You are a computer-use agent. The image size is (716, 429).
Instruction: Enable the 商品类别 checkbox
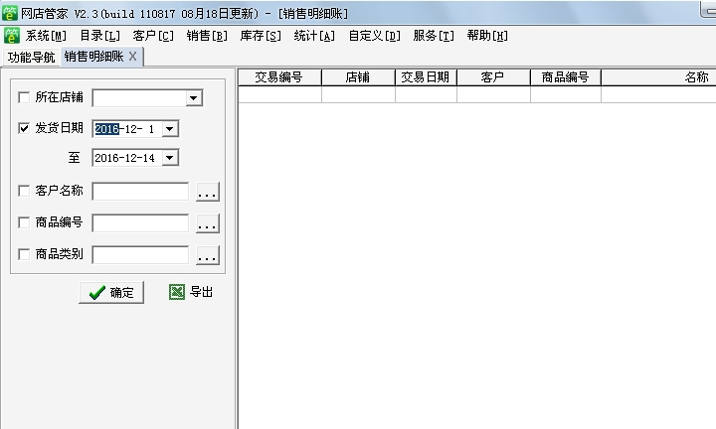[24, 254]
